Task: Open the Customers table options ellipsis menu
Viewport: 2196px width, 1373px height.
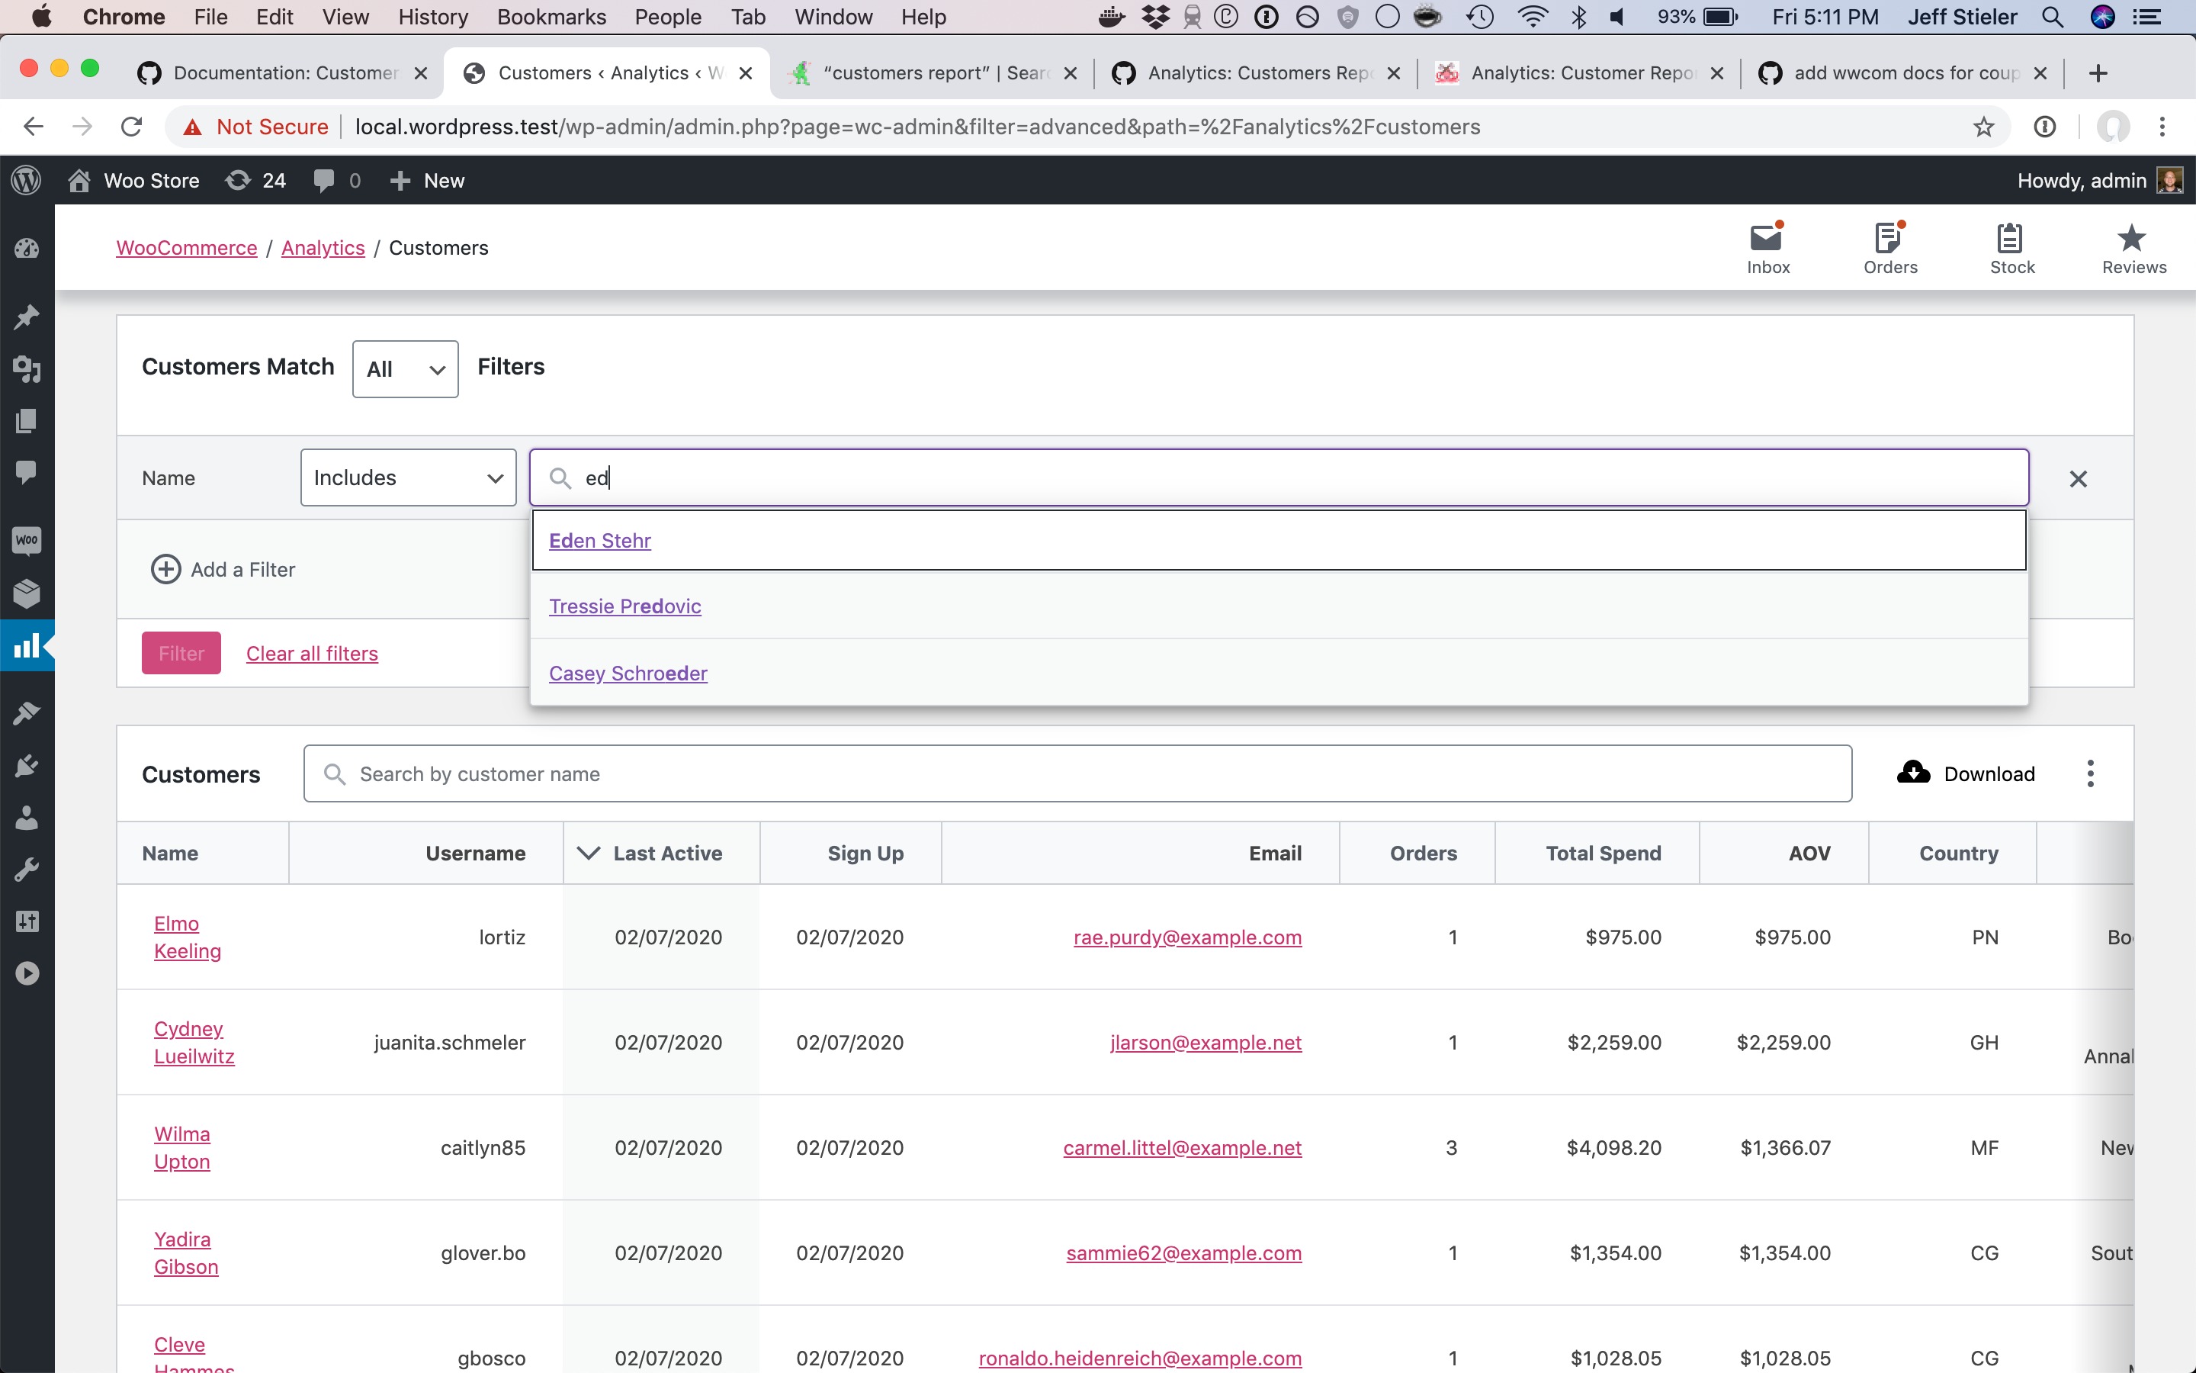Action: point(2091,773)
